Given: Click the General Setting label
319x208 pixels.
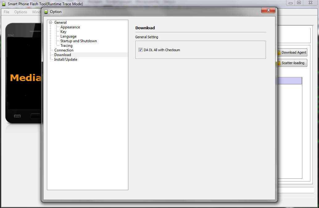Looking at the screenshot, I should [x=147, y=37].
